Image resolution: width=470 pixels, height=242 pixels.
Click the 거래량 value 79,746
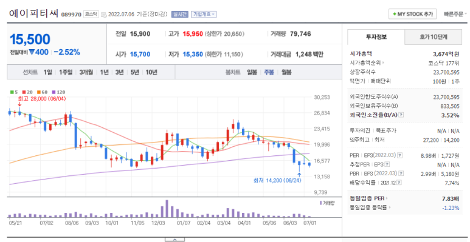(x=300, y=34)
